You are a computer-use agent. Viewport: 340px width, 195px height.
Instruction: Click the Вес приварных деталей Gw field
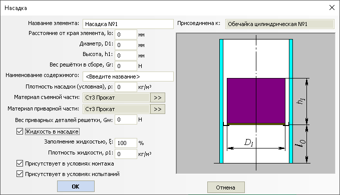pos(126,119)
